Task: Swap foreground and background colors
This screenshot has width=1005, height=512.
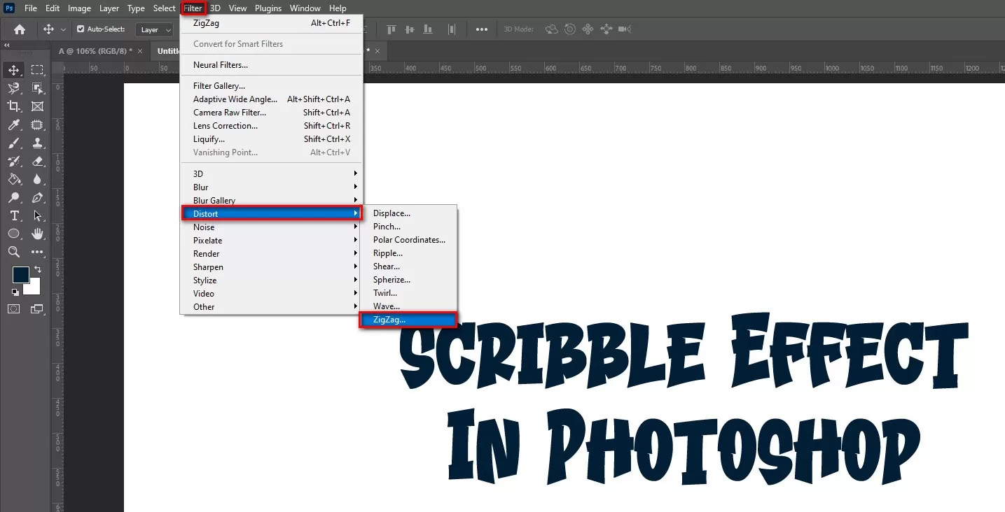Action: tap(38, 269)
